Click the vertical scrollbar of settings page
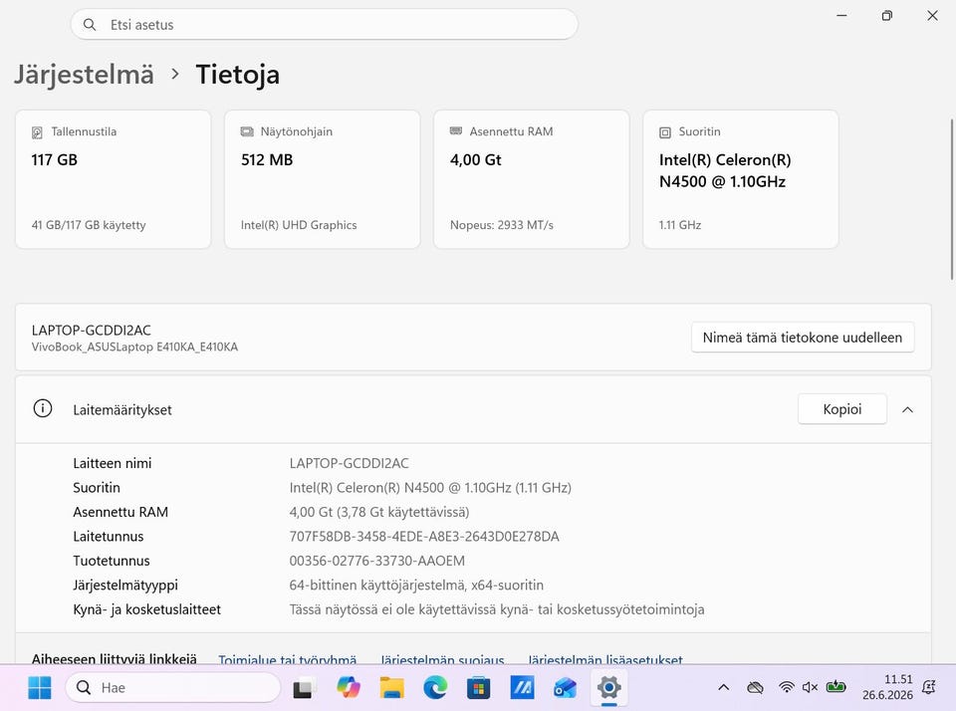The image size is (956, 711). click(951, 199)
